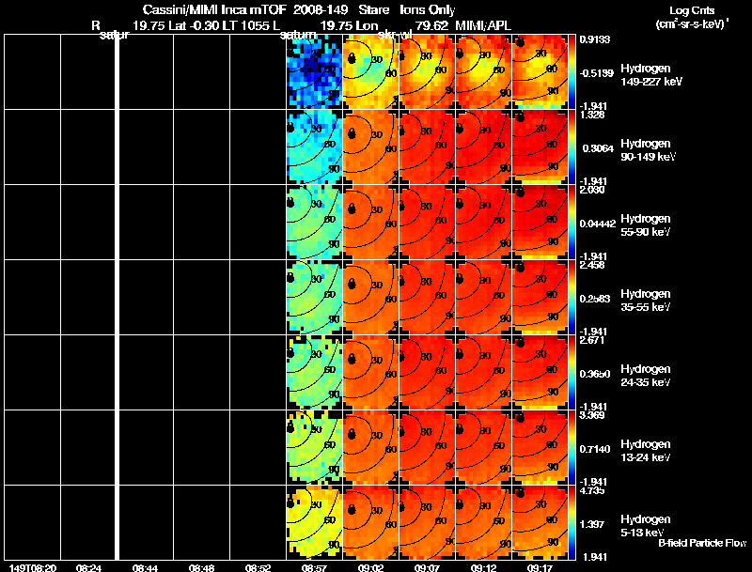Select the '08:57' time axis label
The height and width of the screenshot is (572, 752).
coord(314,567)
